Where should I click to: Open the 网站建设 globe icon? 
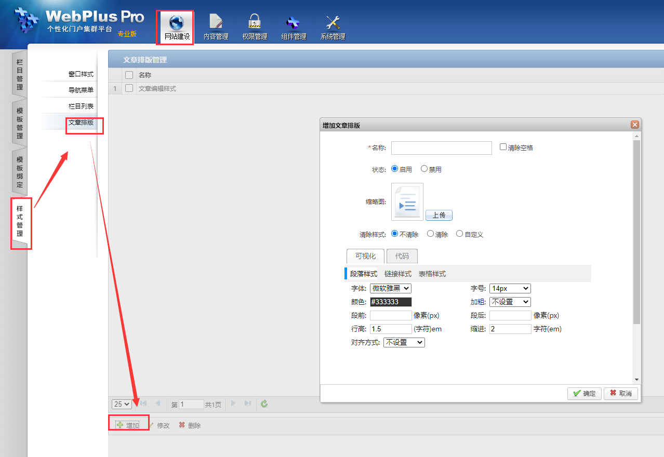pos(177,23)
